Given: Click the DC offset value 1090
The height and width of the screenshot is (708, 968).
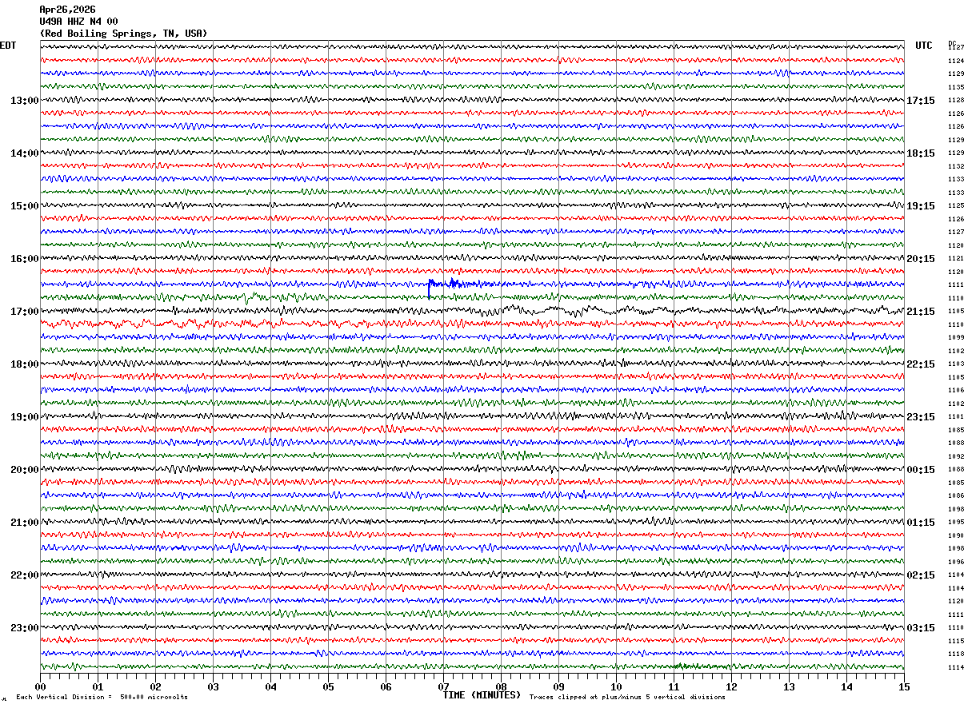Looking at the screenshot, I should 956,535.
